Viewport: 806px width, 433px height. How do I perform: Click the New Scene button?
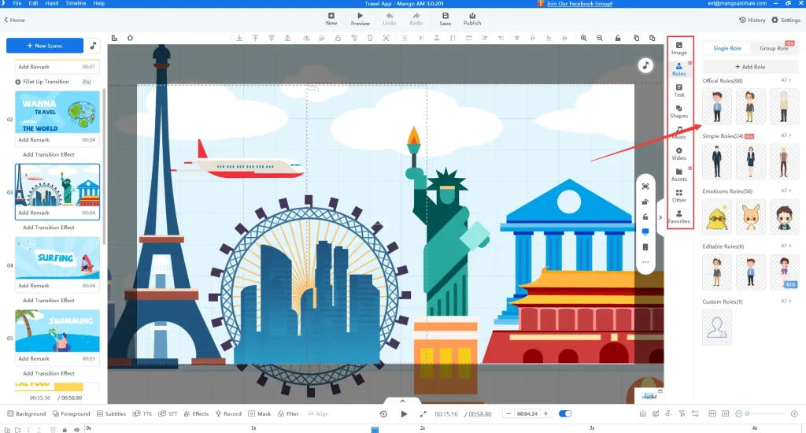coord(44,46)
